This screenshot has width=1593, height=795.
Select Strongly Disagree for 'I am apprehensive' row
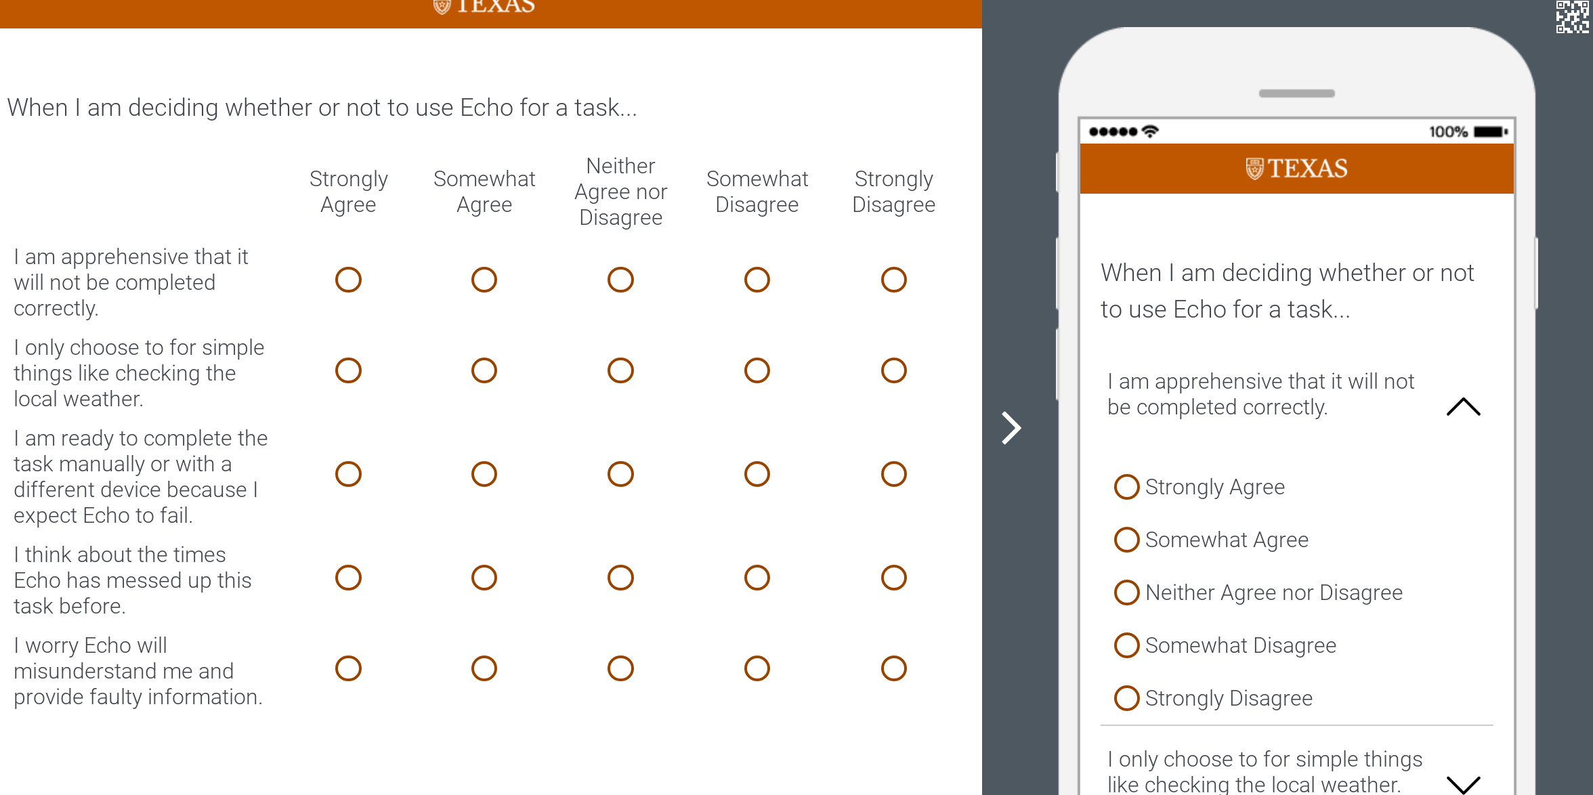[x=893, y=280]
